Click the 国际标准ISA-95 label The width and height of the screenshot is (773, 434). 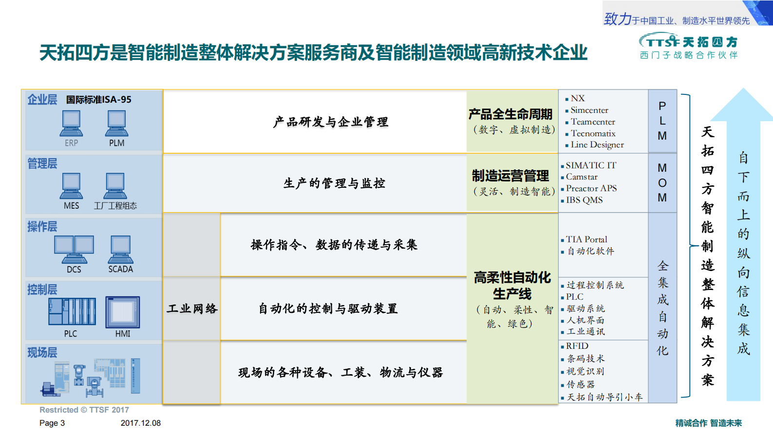click(x=99, y=100)
